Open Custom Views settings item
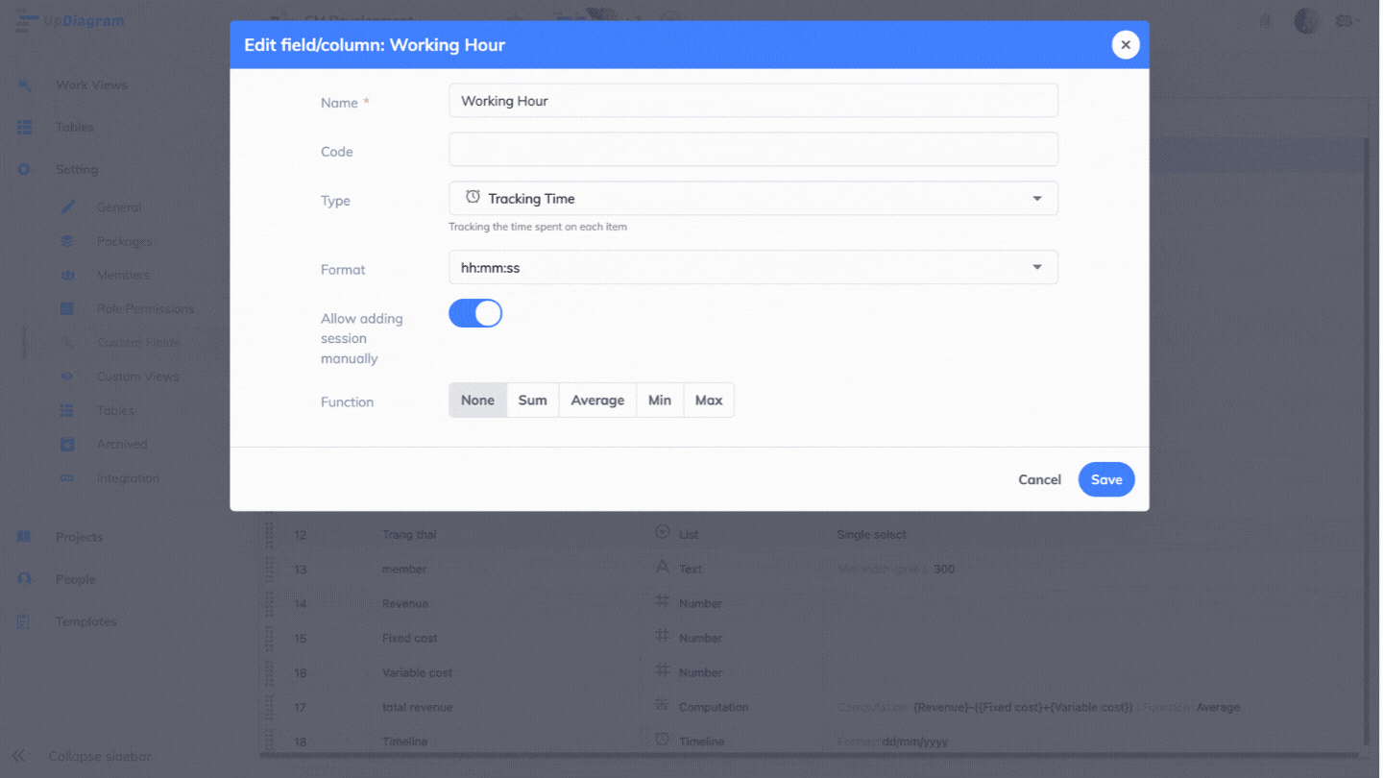1383x778 pixels. [138, 377]
